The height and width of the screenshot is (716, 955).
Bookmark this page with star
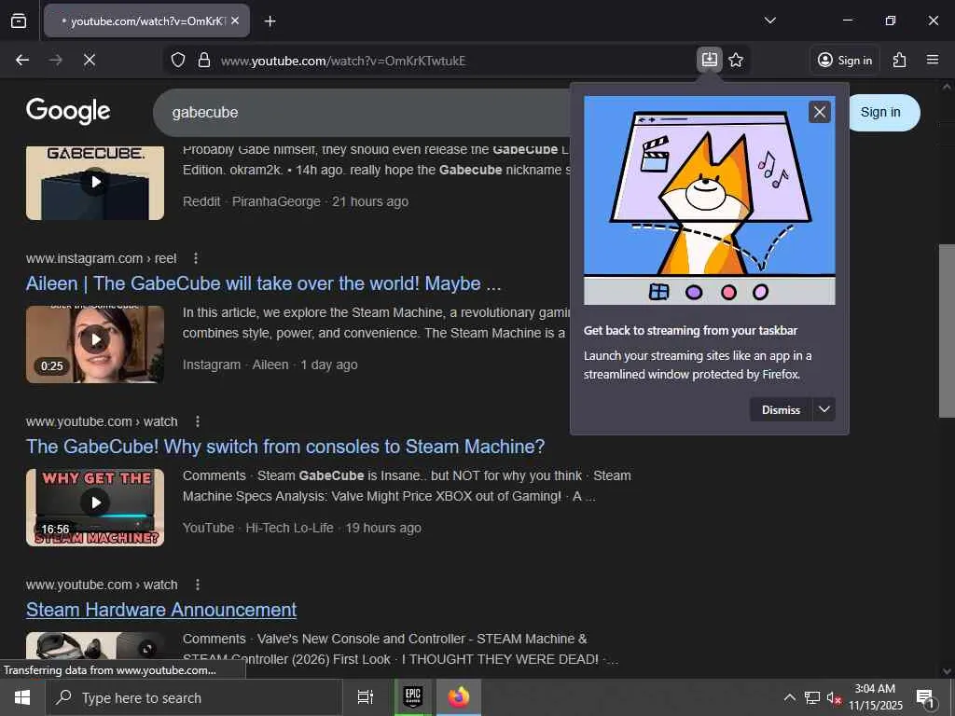tap(736, 60)
